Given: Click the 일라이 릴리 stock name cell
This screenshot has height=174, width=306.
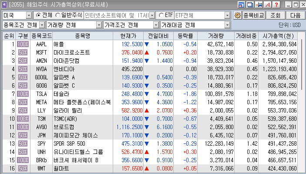Looking at the screenshot, I should point(83,110).
